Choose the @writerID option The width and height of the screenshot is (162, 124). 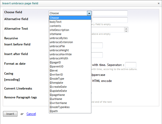(70, 74)
